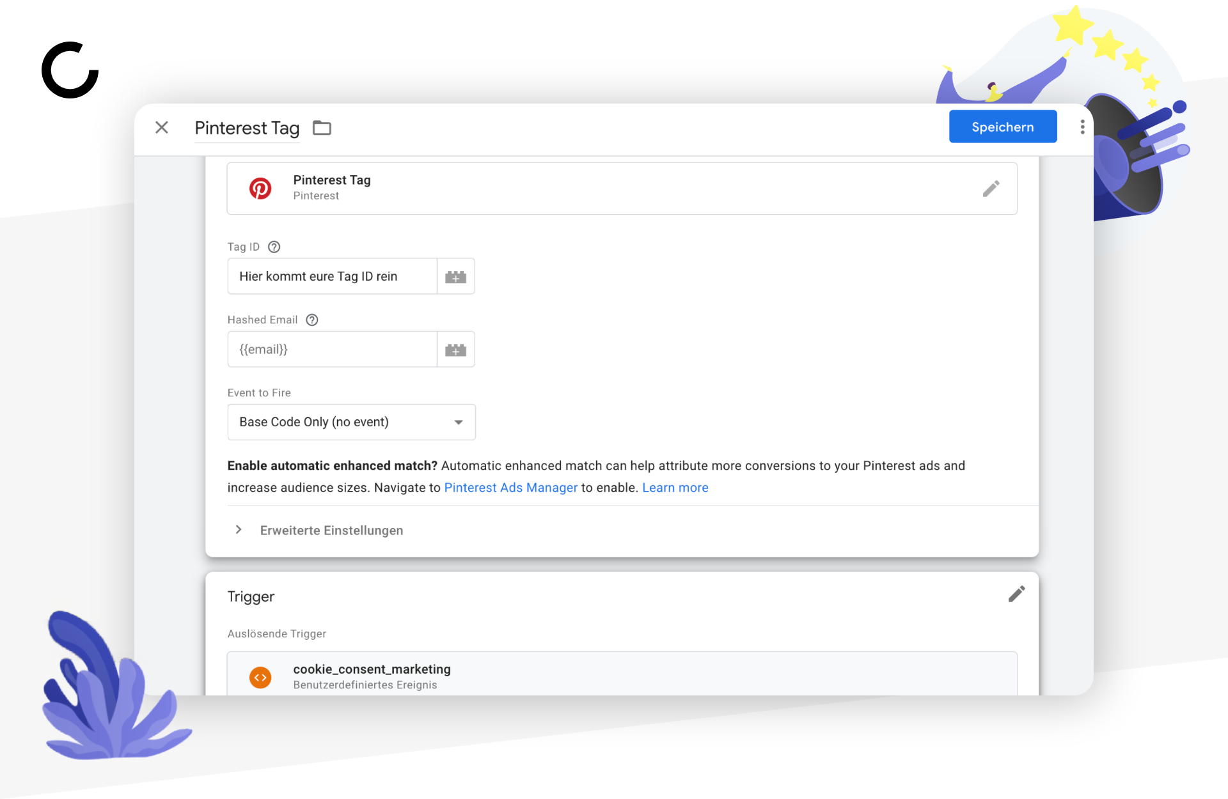Insert variable into Tag ID field
1228x799 pixels.
[x=455, y=276]
